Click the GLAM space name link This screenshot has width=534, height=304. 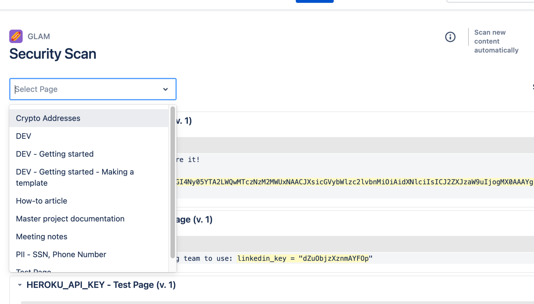pyautogui.click(x=39, y=37)
